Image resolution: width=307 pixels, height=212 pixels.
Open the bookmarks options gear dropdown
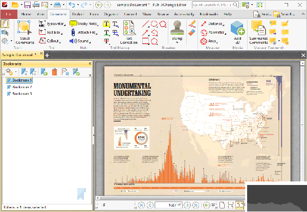(x=9, y=72)
